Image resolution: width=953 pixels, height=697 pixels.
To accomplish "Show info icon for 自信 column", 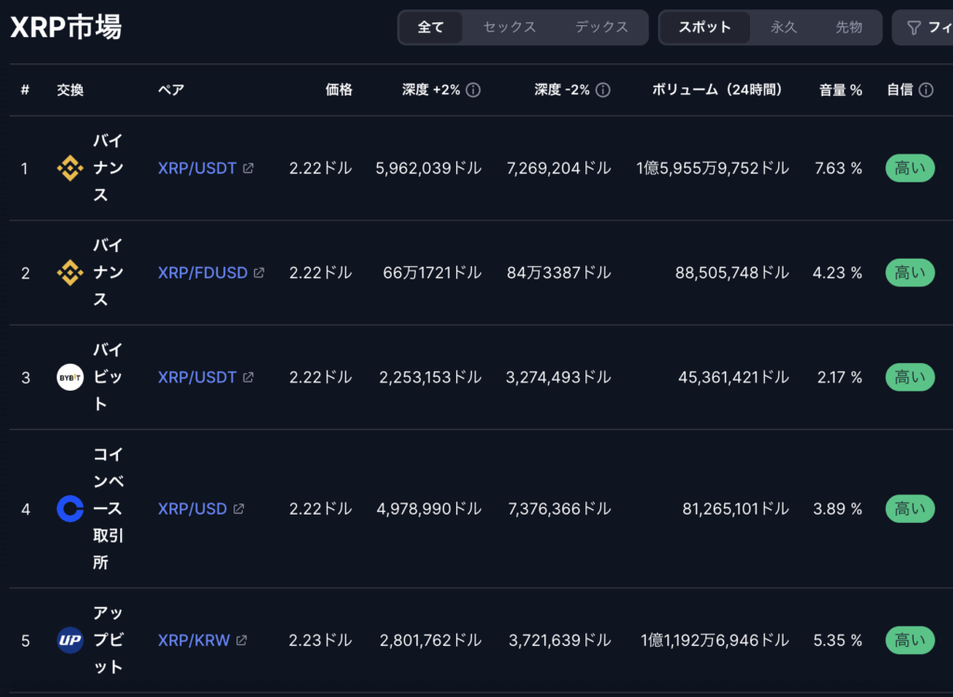I will coord(926,90).
